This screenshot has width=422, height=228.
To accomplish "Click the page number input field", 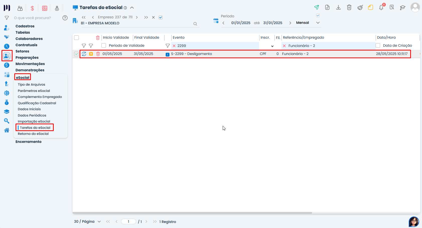I will [x=129, y=221].
